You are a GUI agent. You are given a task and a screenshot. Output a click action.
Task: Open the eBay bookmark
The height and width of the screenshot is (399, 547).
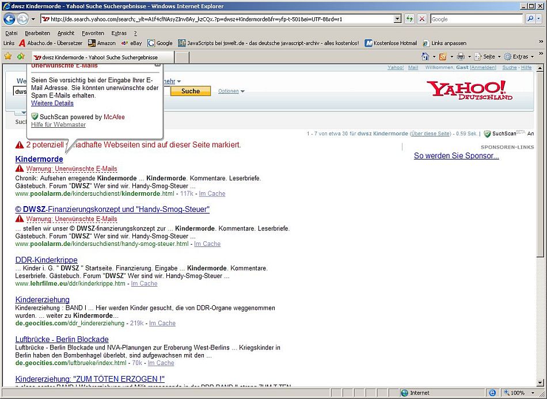coord(131,43)
